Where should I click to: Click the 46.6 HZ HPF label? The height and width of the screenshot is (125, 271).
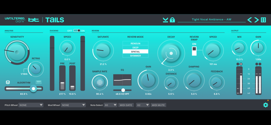122,94
